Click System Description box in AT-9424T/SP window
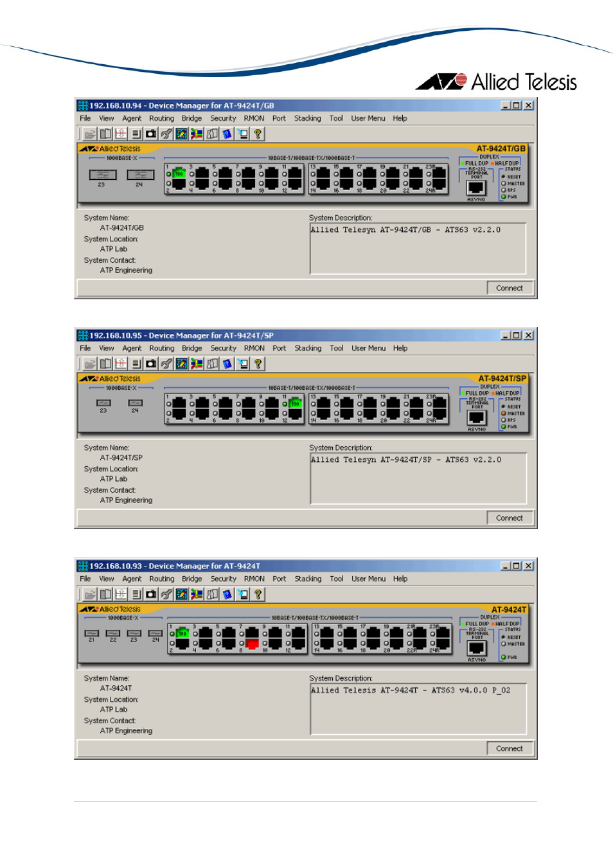This screenshot has height=867, width=613. click(x=418, y=478)
